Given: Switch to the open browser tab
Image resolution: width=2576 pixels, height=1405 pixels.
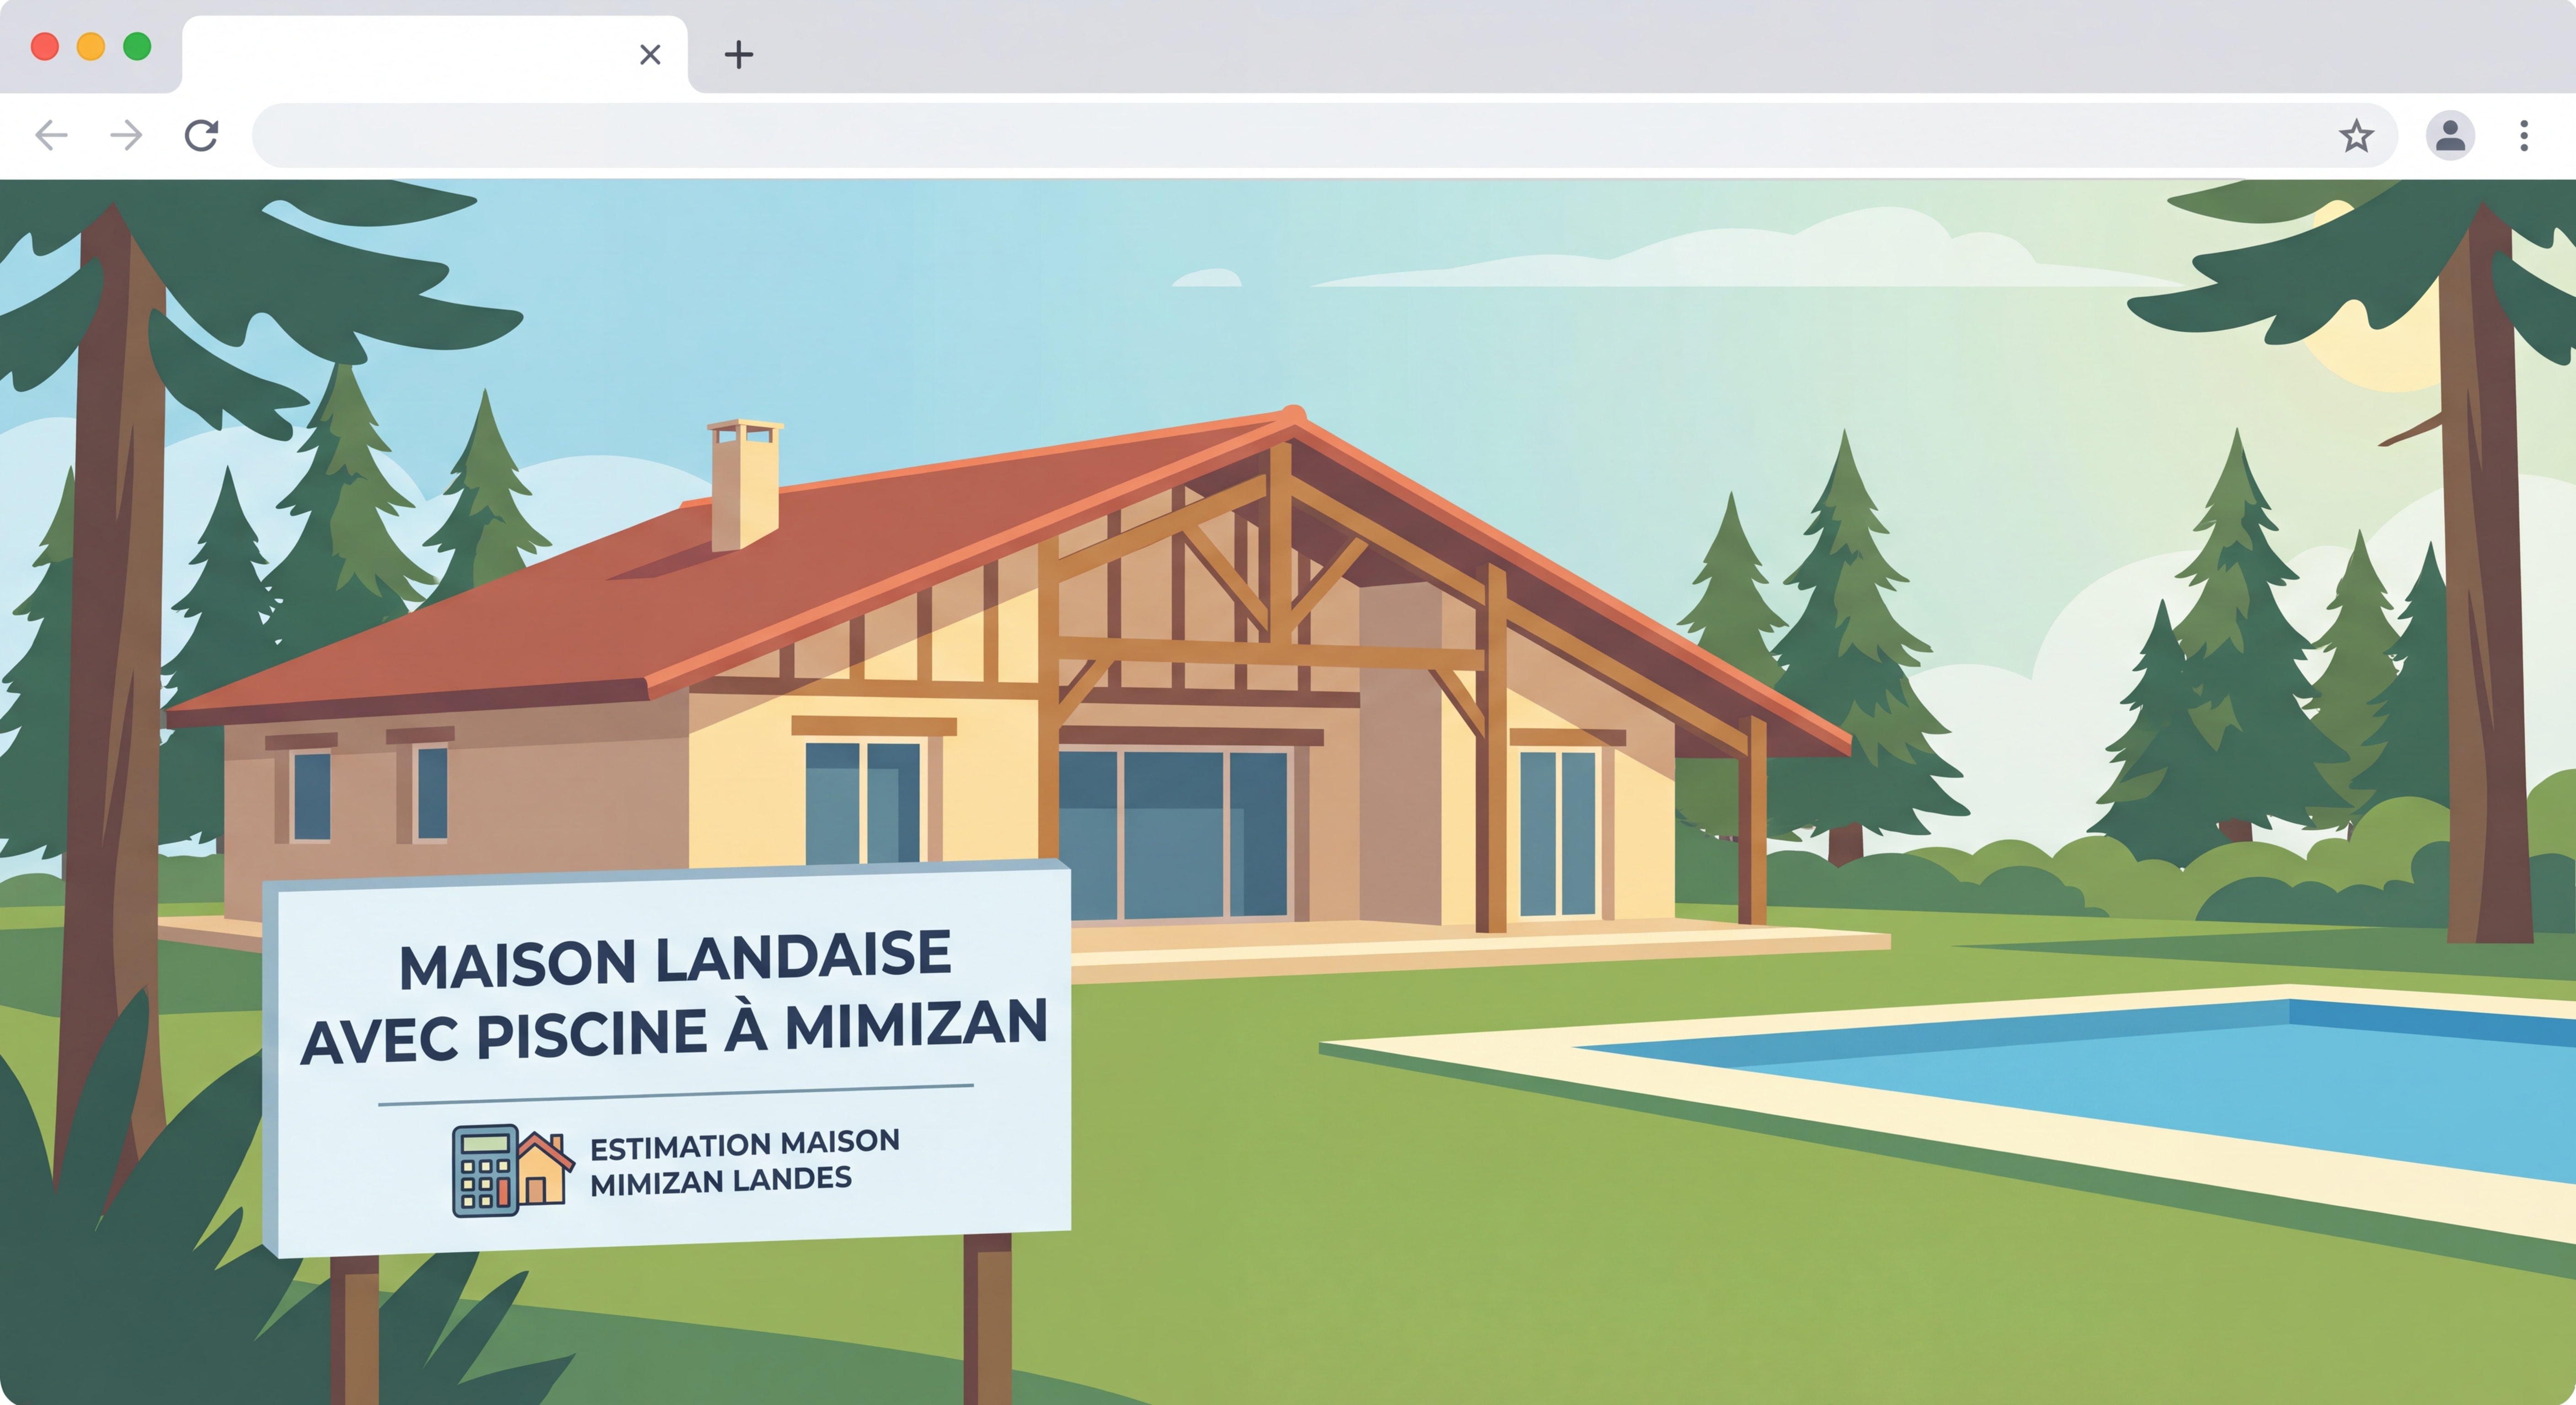Looking at the screenshot, I should pos(400,55).
